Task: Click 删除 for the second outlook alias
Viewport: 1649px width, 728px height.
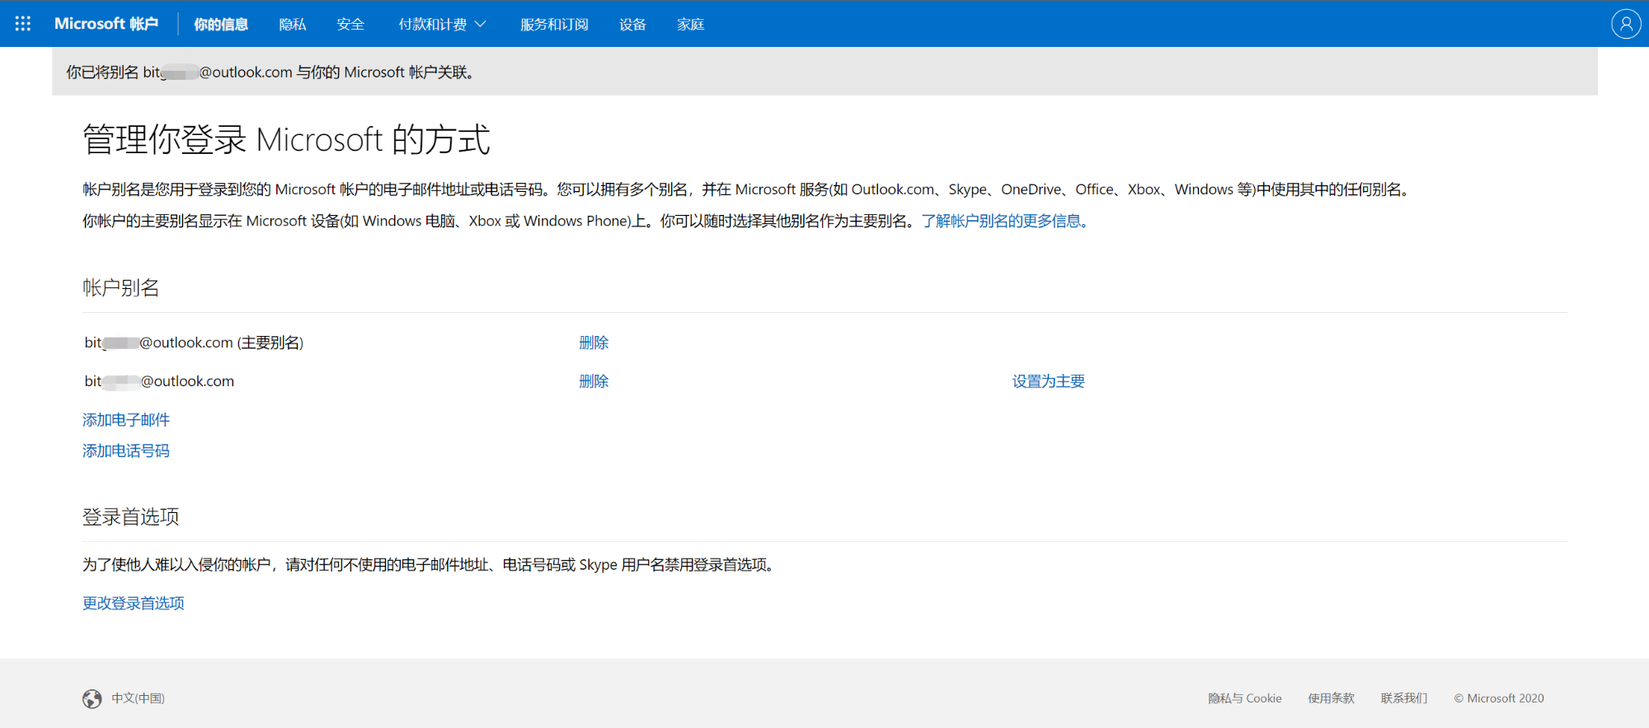Action: coord(594,381)
